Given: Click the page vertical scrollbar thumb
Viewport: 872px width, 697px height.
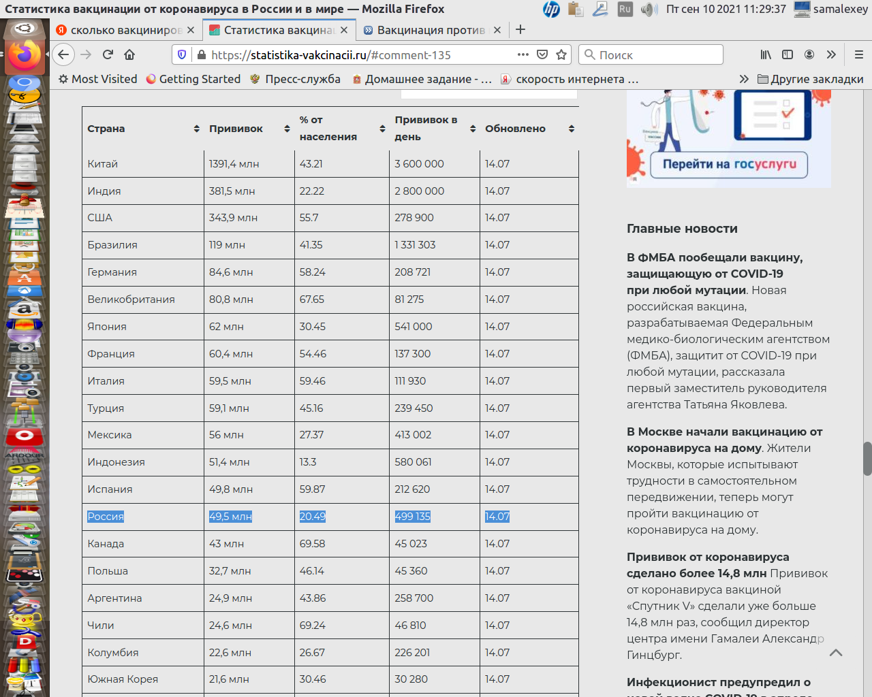Looking at the screenshot, I should (867, 459).
